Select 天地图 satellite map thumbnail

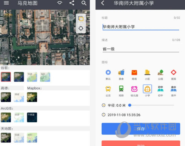pyautogui.click(x=6, y=138)
